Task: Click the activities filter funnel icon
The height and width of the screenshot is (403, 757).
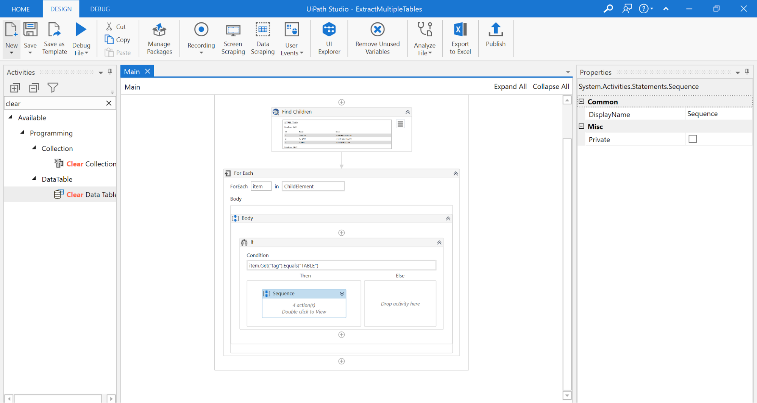Action: pos(53,88)
